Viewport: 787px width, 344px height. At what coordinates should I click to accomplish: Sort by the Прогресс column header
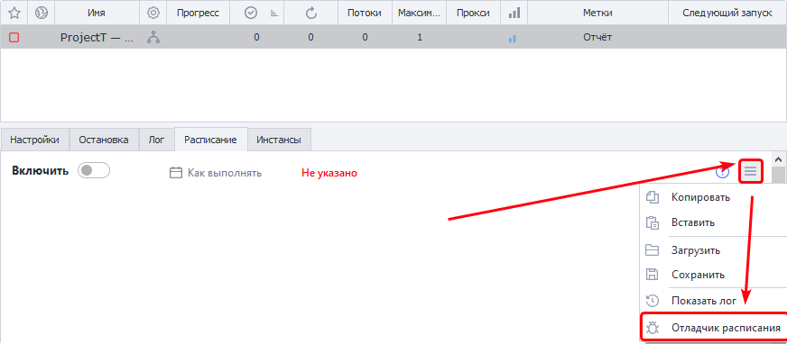(x=198, y=14)
